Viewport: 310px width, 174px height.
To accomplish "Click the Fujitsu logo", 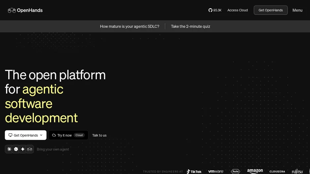I will pyautogui.click(x=297, y=171).
